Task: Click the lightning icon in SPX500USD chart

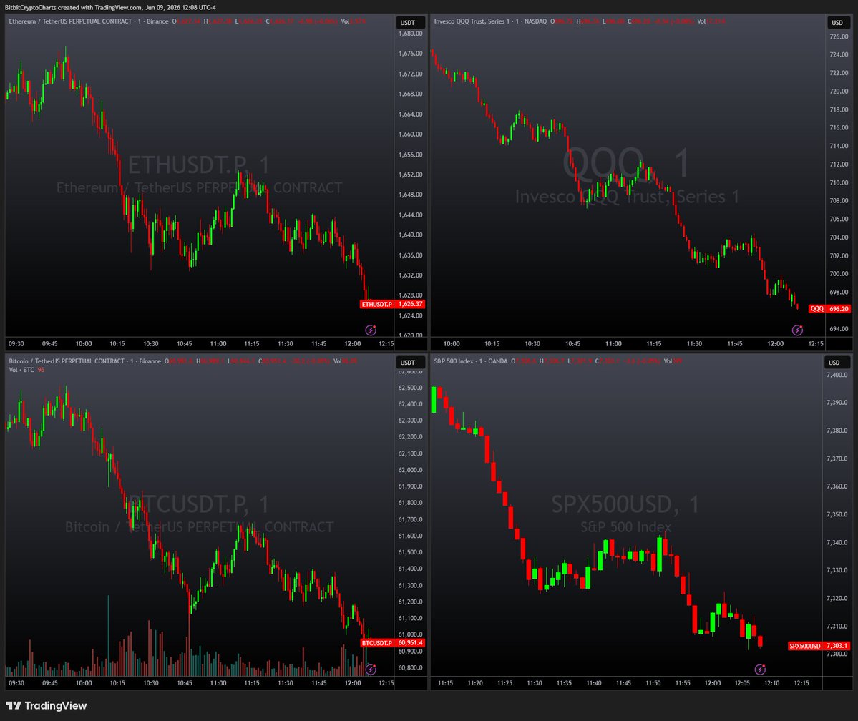Action: tap(760, 669)
